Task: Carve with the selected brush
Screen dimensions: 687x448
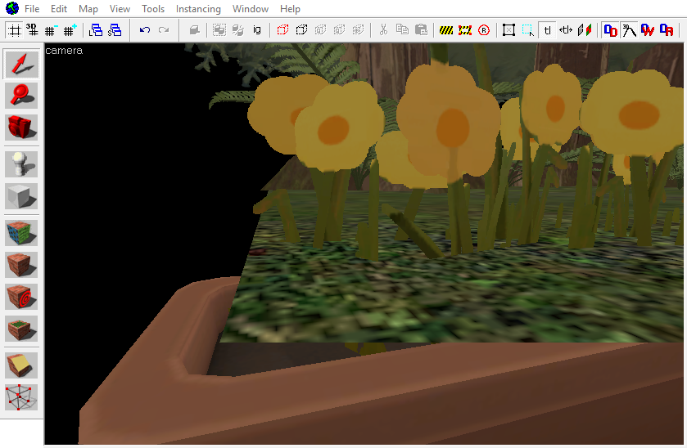Action: point(195,30)
